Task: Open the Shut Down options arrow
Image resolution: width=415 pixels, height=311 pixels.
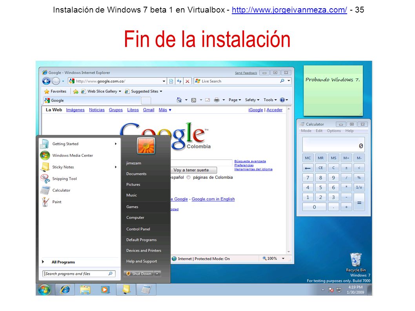Action: point(157,274)
